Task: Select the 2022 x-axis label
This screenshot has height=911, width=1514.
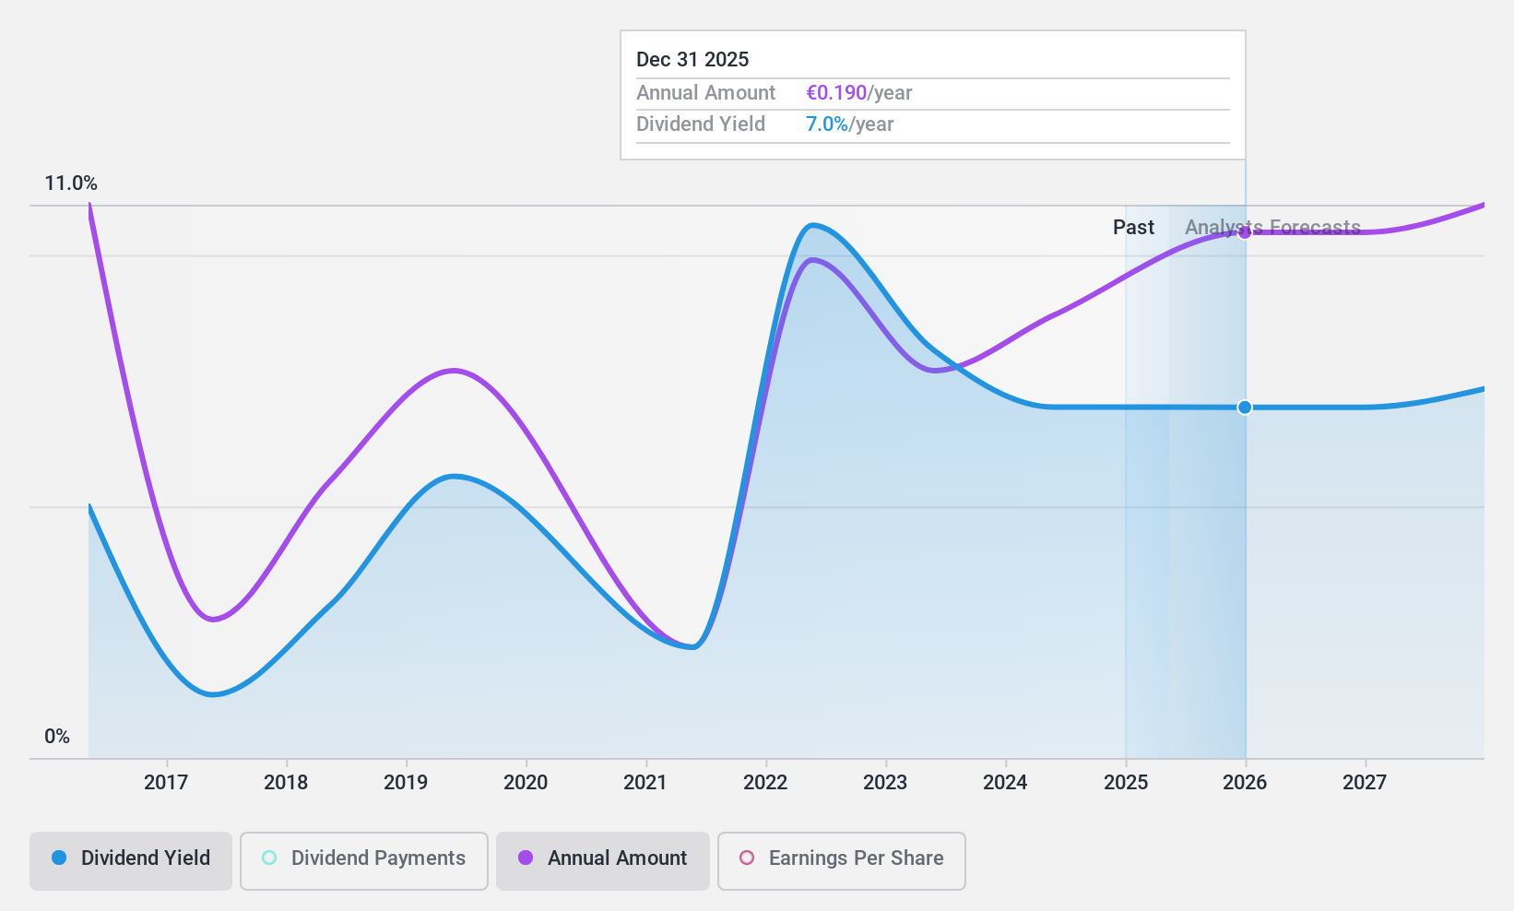Action: click(765, 783)
